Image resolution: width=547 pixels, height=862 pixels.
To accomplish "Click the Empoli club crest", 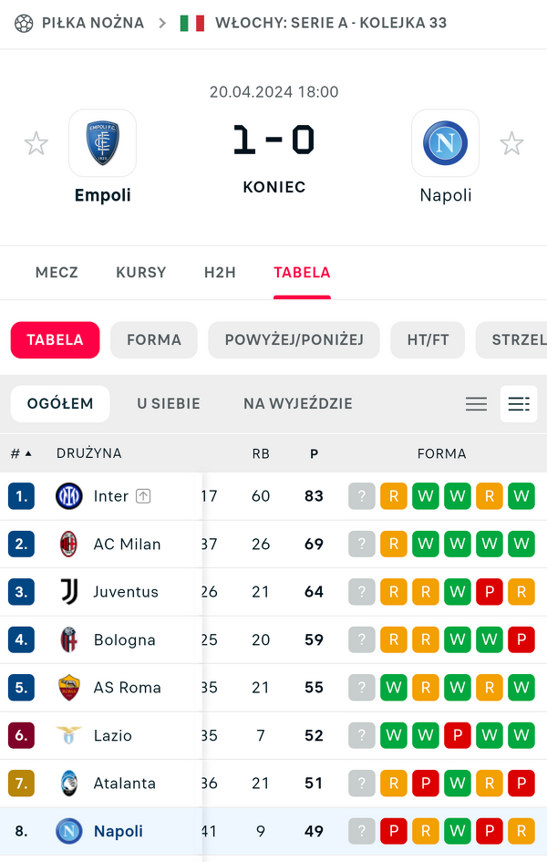I will coord(102,143).
